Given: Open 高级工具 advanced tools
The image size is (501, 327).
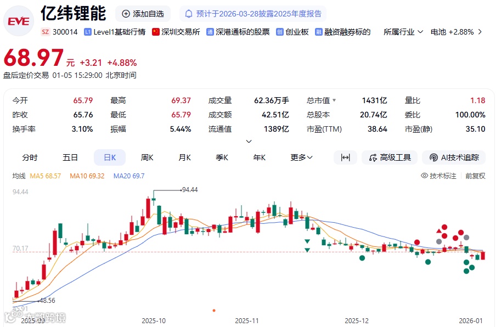Looking at the screenshot, I should (x=390, y=157).
